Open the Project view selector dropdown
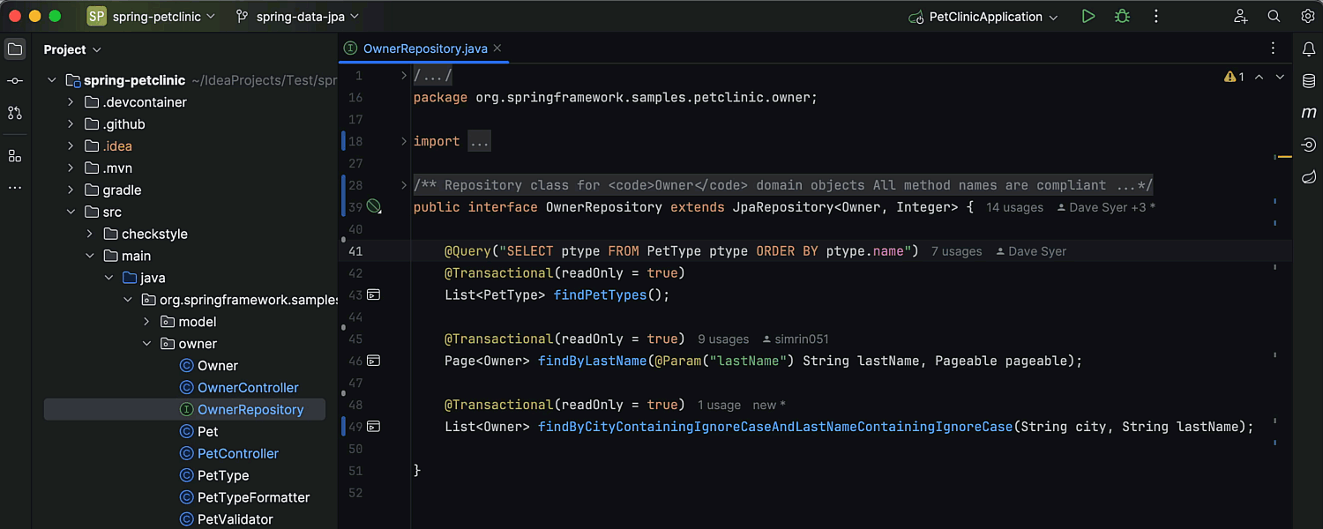1323x529 pixels. click(x=72, y=49)
